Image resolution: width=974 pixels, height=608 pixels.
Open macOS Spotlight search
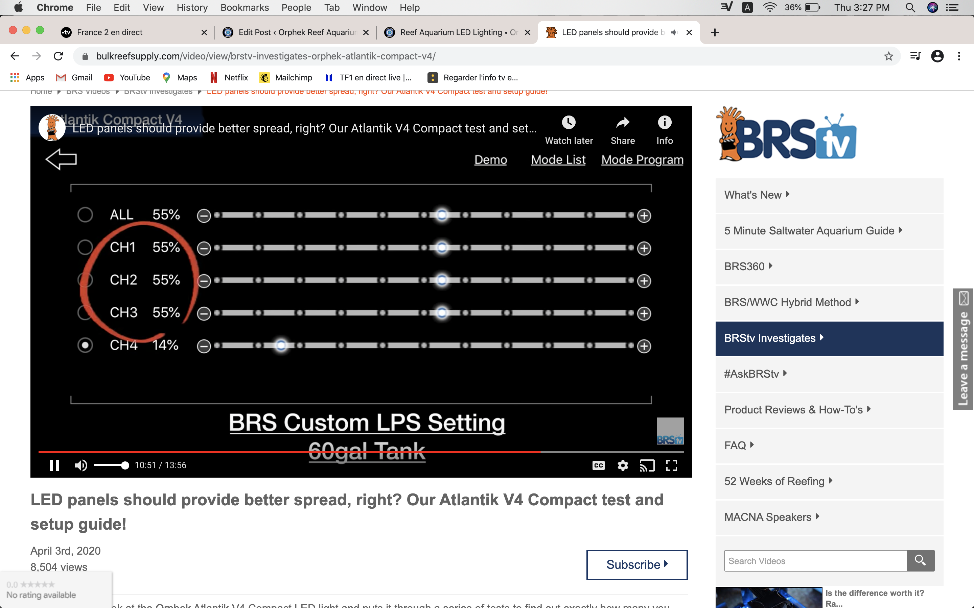click(910, 7)
